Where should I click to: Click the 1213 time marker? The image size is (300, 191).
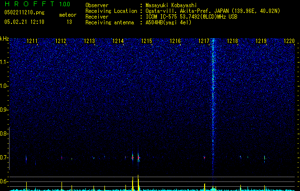pyautogui.click(x=89, y=41)
